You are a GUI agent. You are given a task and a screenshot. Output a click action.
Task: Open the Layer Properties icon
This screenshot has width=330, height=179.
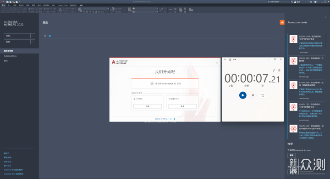[x=80, y=10]
